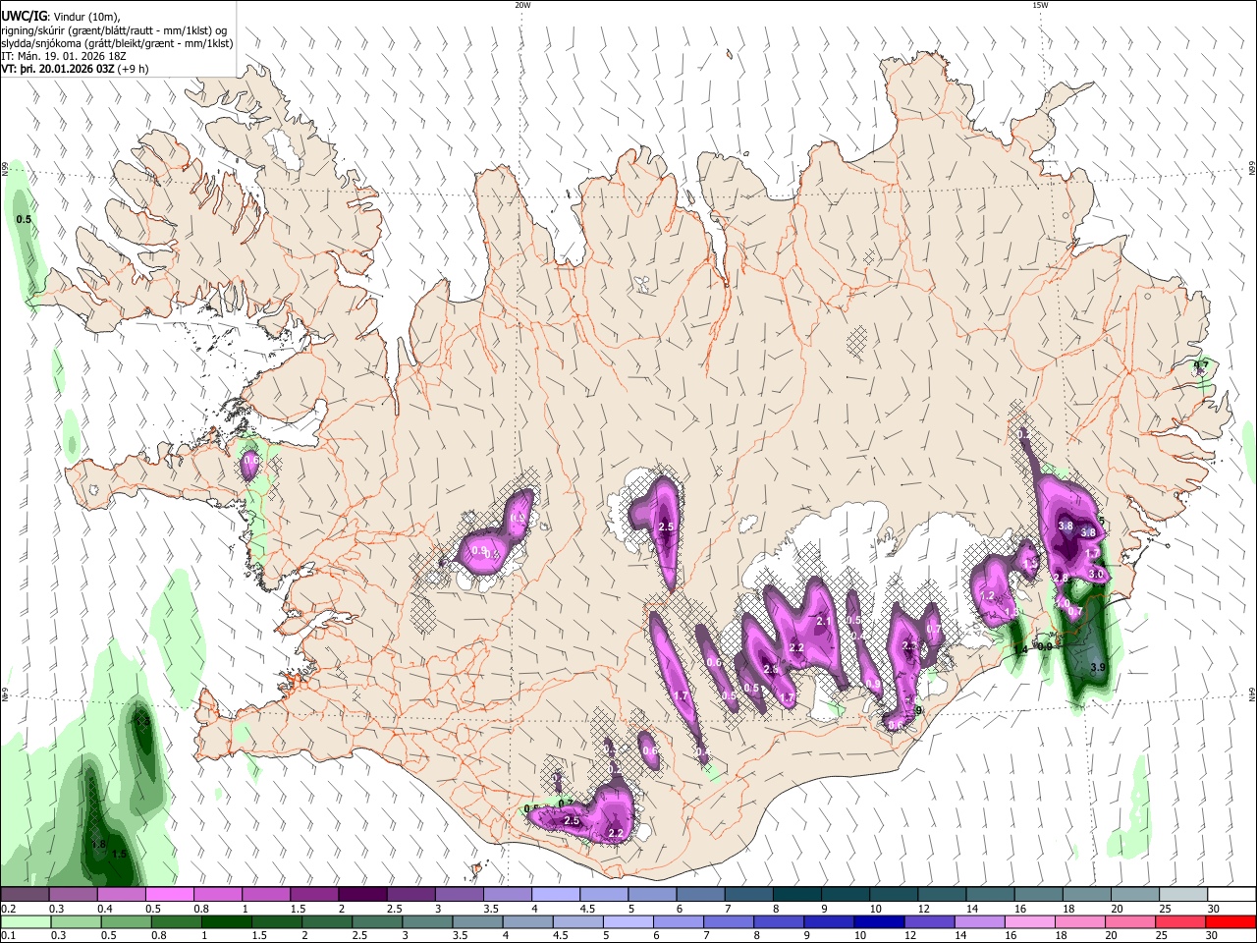
Task: Click the '20W' longitude label
Action: point(522,5)
